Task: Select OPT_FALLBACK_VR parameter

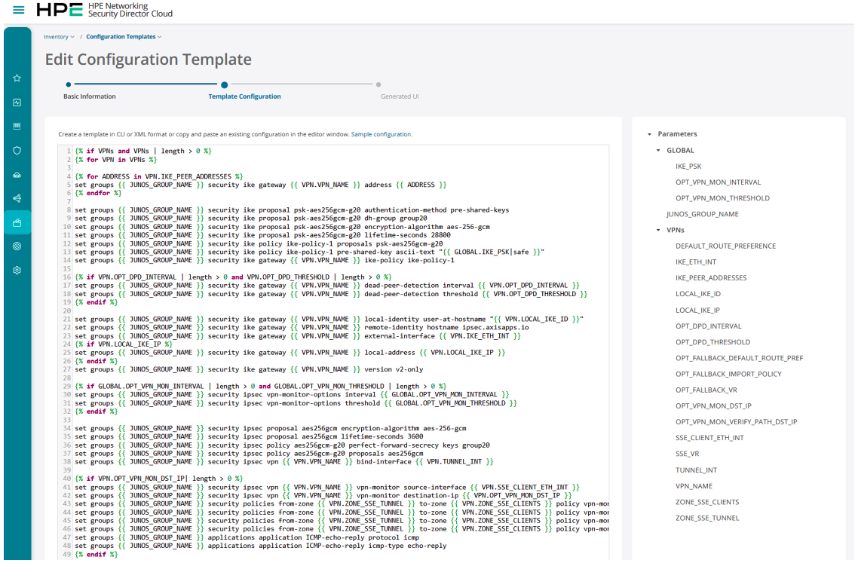Action: point(706,390)
